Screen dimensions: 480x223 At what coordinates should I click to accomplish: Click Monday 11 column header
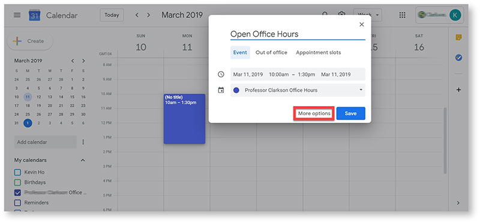click(187, 43)
